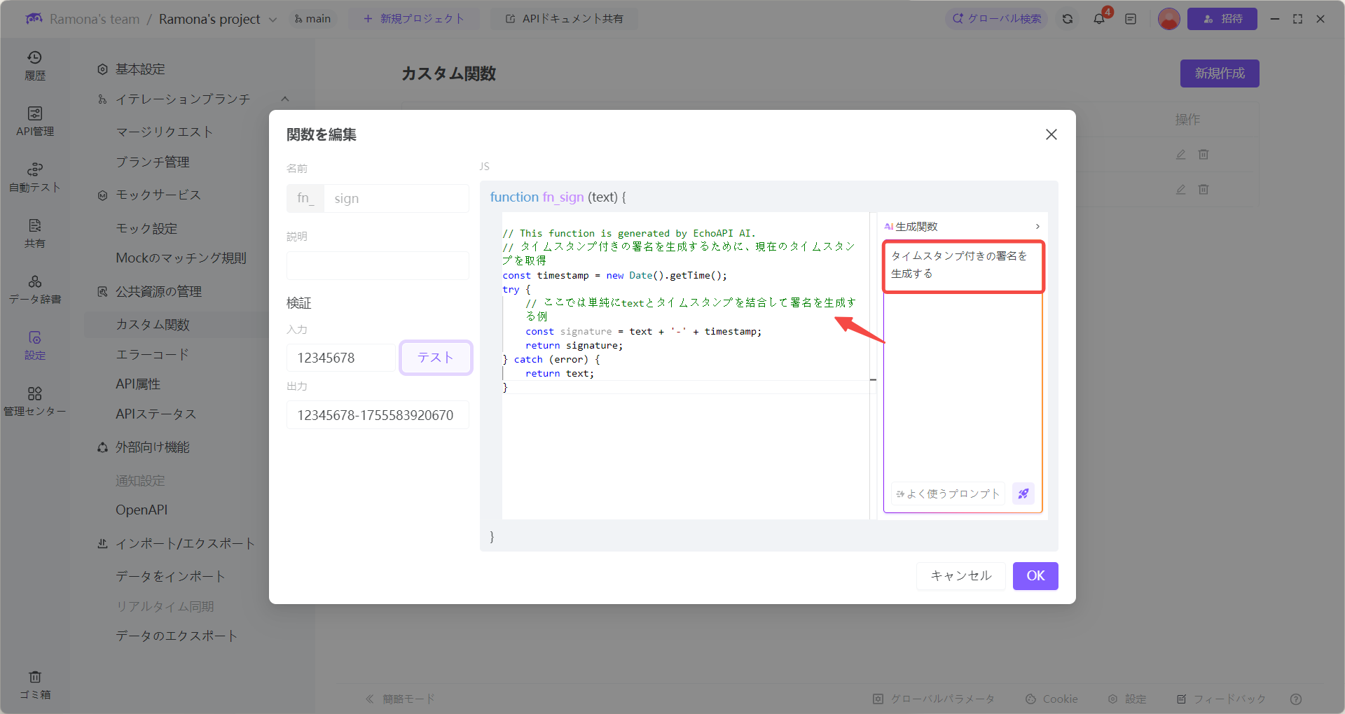
Task: Select 公共資源の管理 section
Action: click(158, 292)
